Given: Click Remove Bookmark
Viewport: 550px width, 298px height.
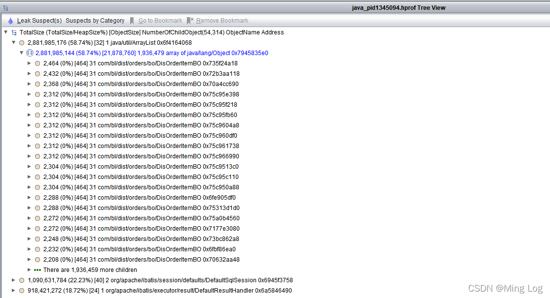Looking at the screenshot, I should [x=222, y=21].
